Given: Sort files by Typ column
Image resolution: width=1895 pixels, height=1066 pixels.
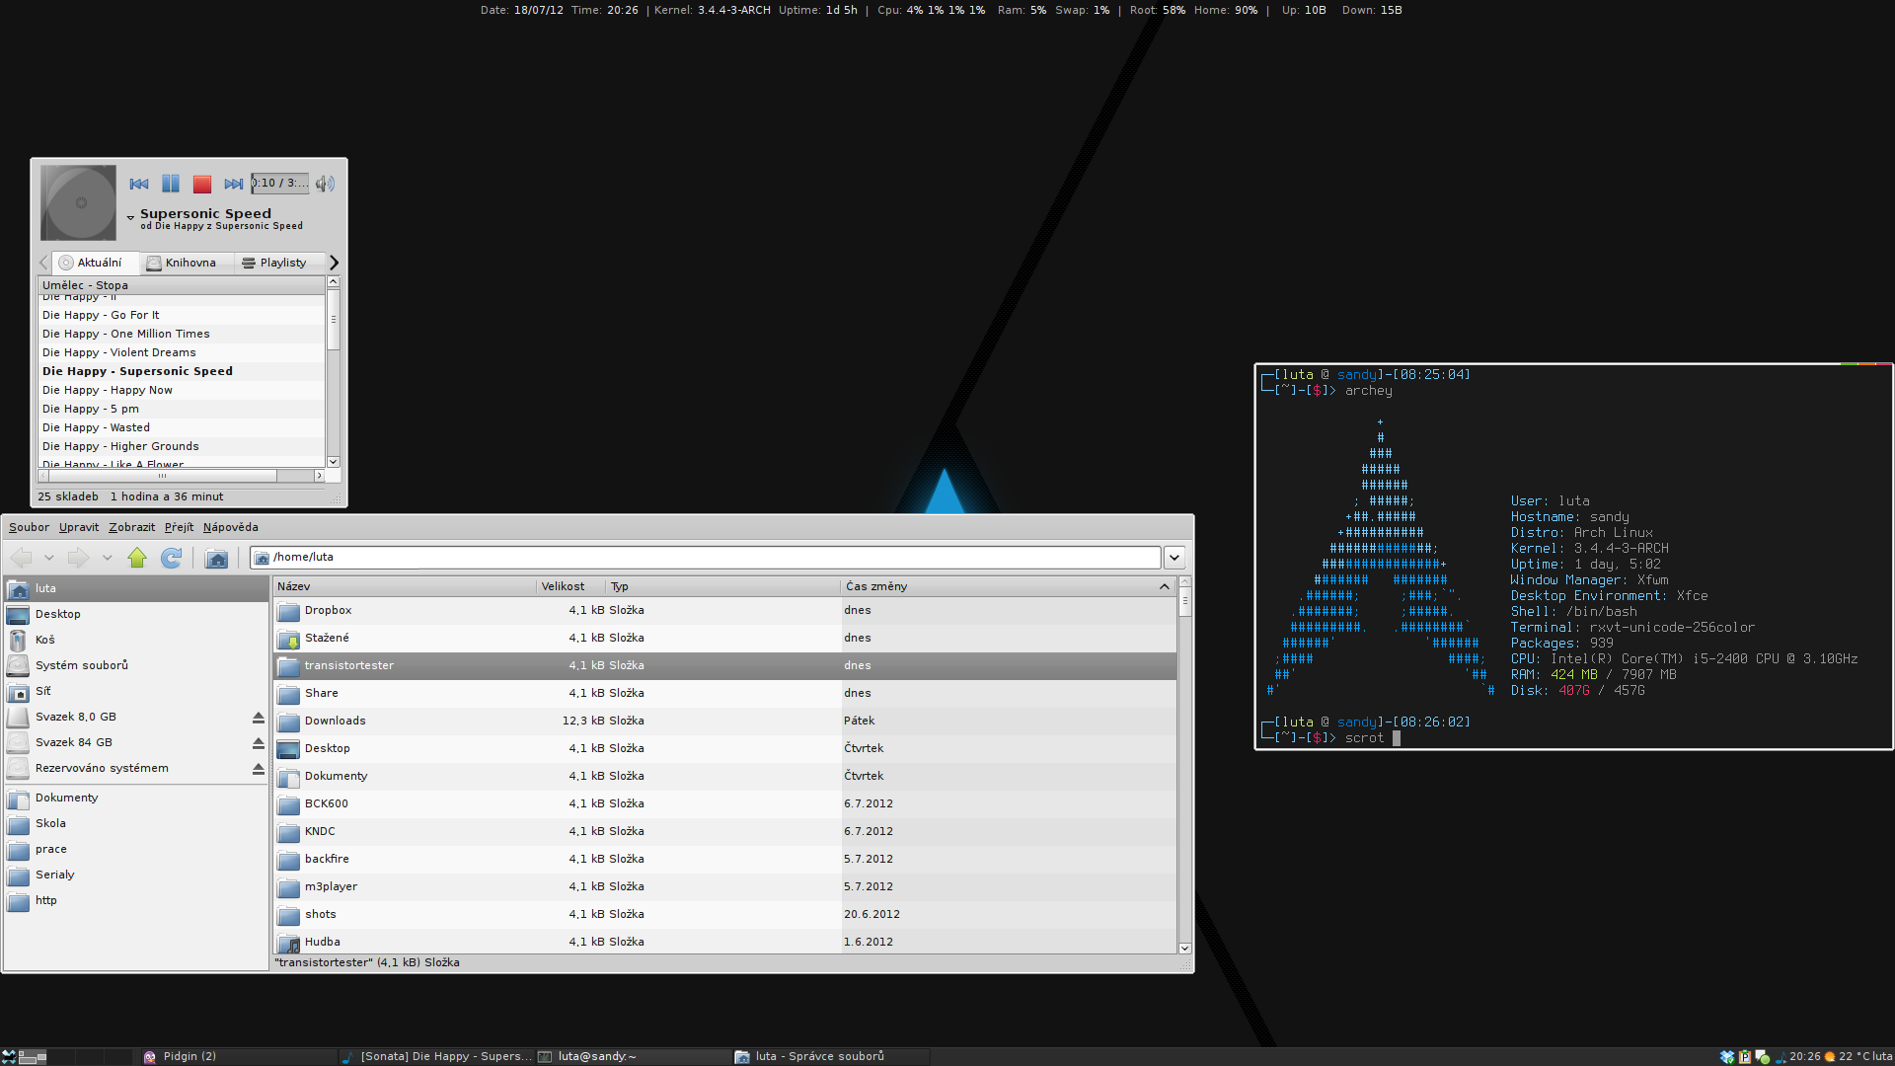Looking at the screenshot, I should (723, 586).
